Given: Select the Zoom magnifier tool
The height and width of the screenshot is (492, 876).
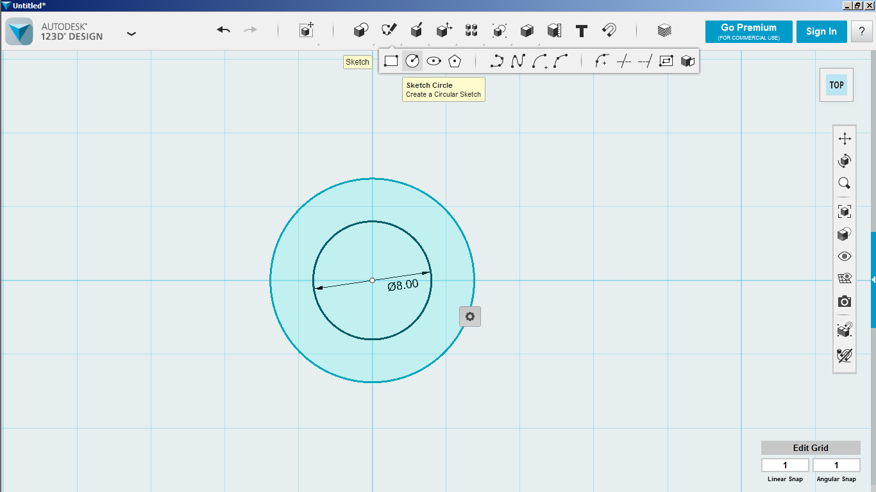Looking at the screenshot, I should pyautogui.click(x=845, y=183).
